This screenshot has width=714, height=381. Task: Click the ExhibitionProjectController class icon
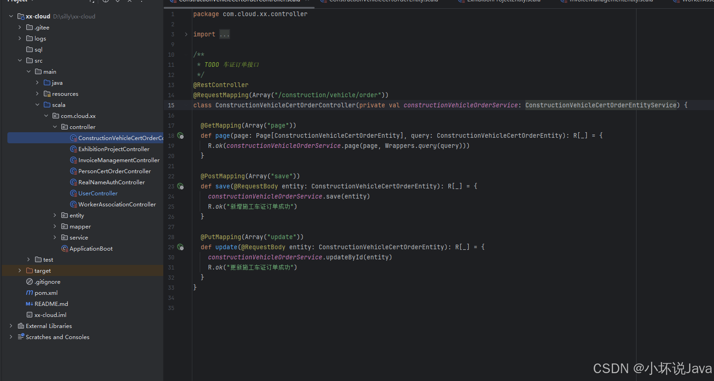(x=73, y=149)
